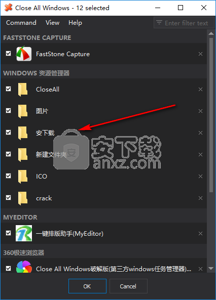
Task: Click the MyEditor app icon
Action: [x=24, y=233]
